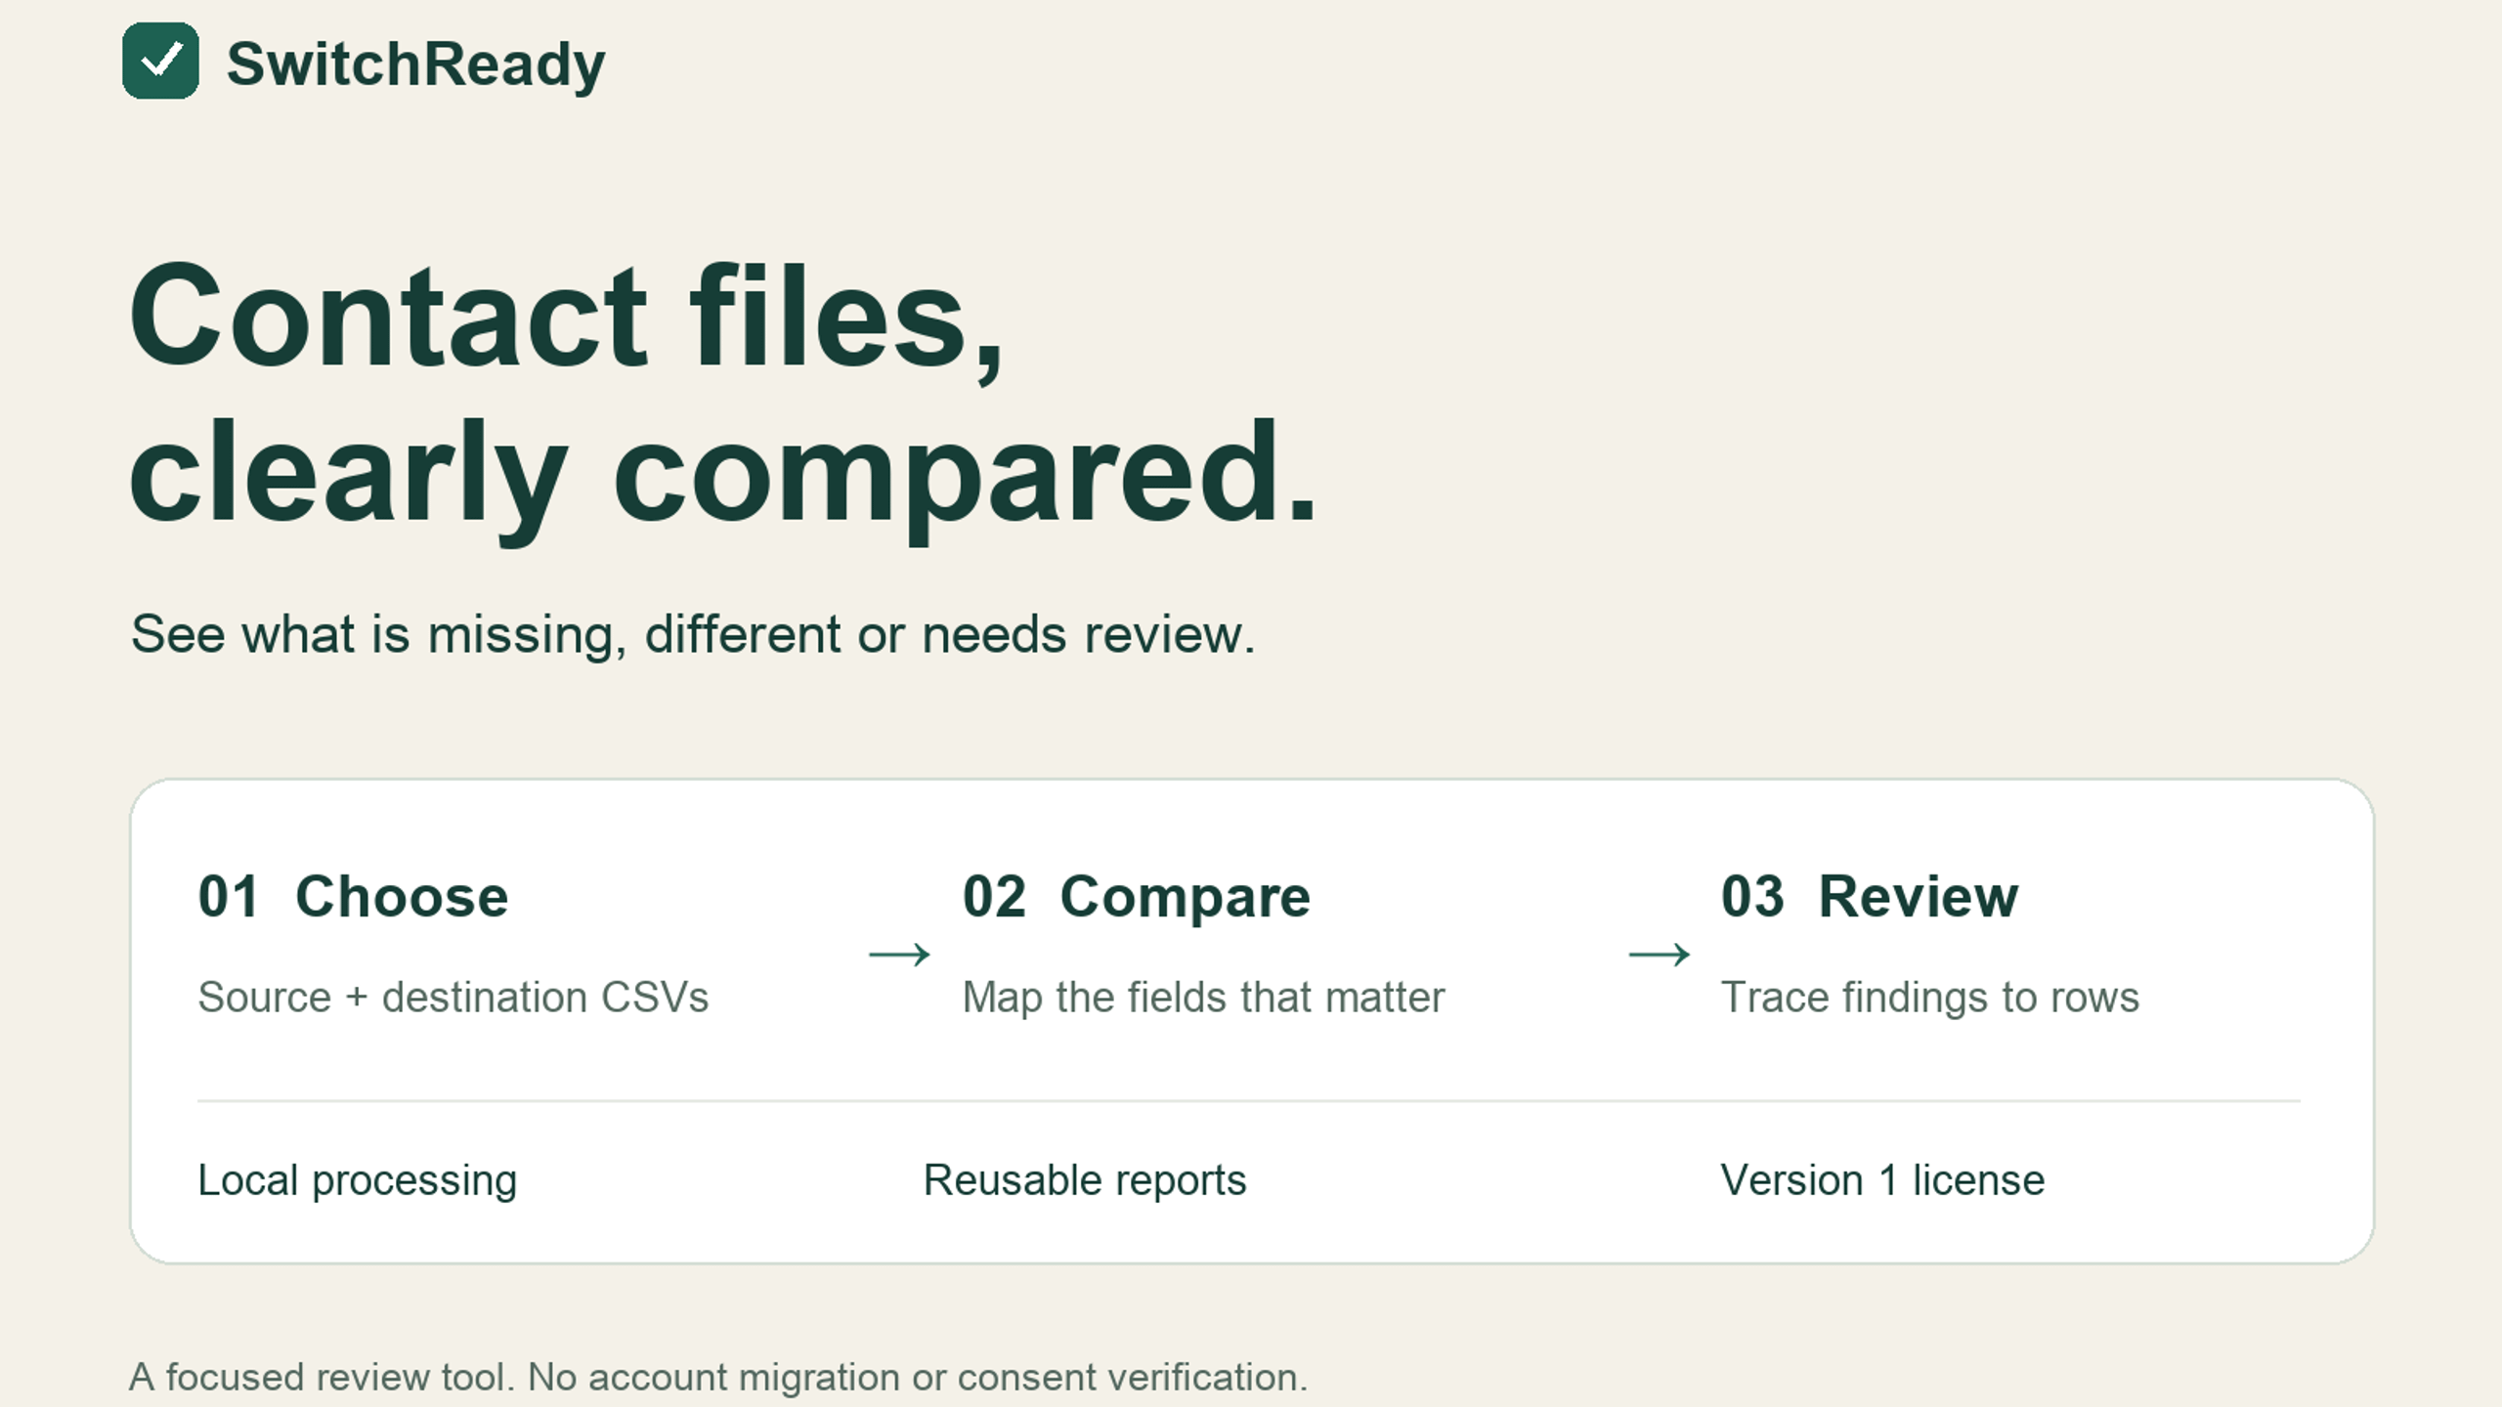Click the arrow between Compare and Review
This screenshot has height=1407, width=2502.
1659,954
